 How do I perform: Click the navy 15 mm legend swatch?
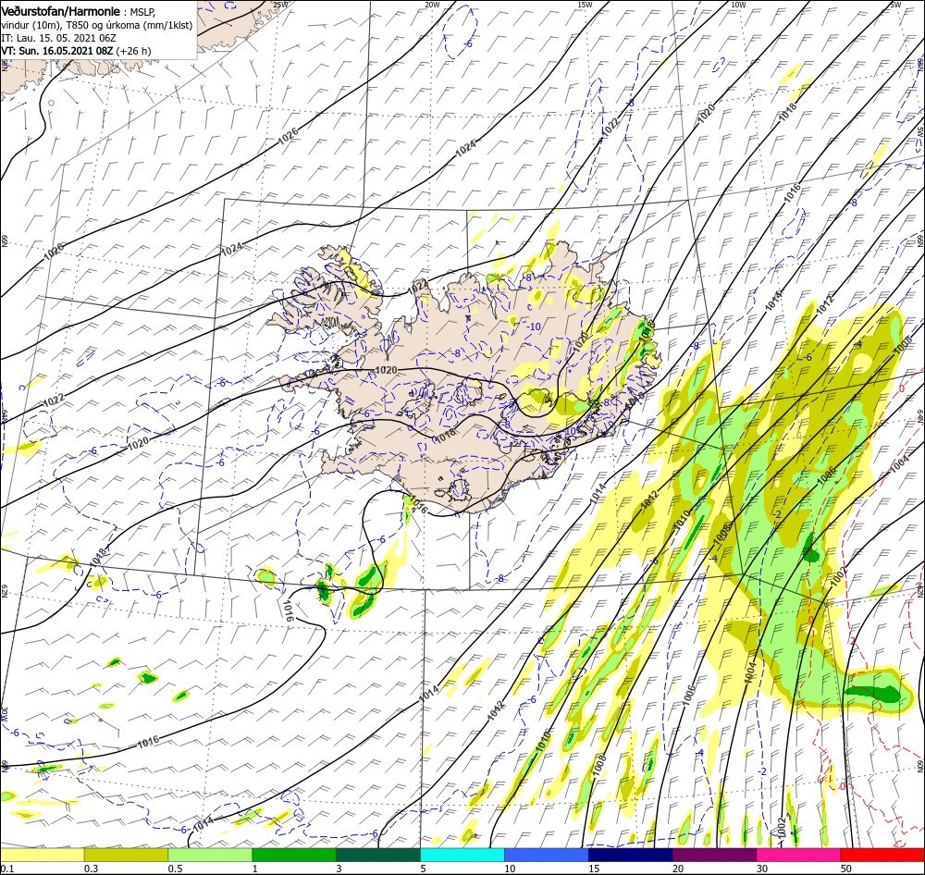(x=630, y=855)
